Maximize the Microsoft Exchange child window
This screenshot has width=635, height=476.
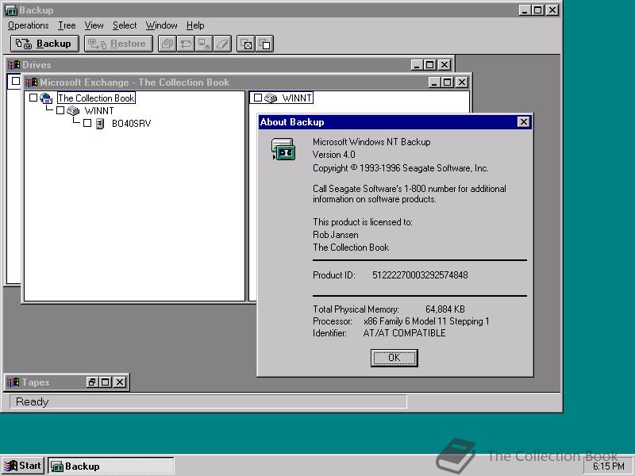pyautogui.click(x=448, y=83)
